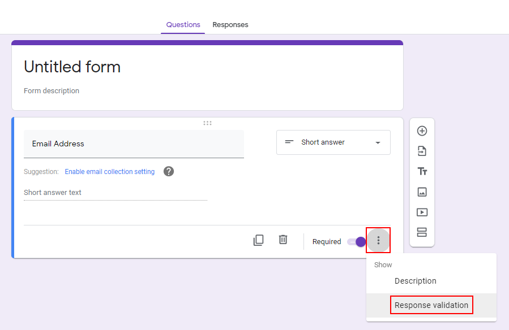This screenshot has width=509, height=330.
Task: Edit the Email Address question title field
Action: (134, 144)
